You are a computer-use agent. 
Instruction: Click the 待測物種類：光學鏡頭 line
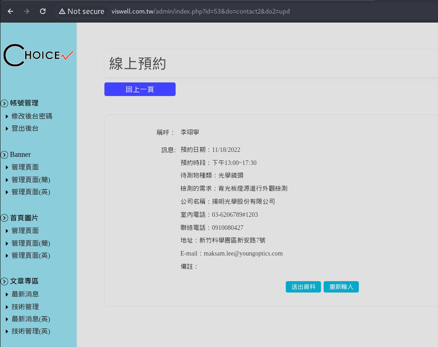click(x=212, y=175)
